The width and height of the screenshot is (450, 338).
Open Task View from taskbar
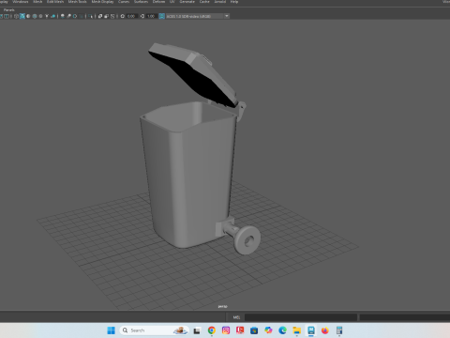coord(197,330)
